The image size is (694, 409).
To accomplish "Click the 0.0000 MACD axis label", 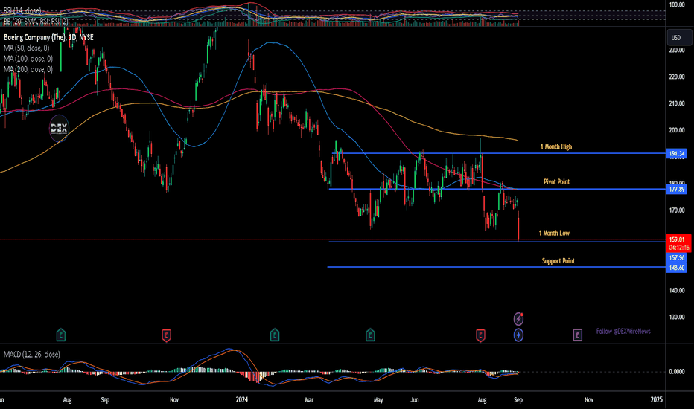I will coord(677,371).
